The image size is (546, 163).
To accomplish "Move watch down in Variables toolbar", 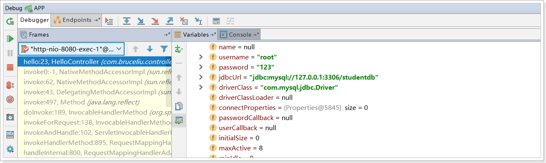I will point(179,92).
